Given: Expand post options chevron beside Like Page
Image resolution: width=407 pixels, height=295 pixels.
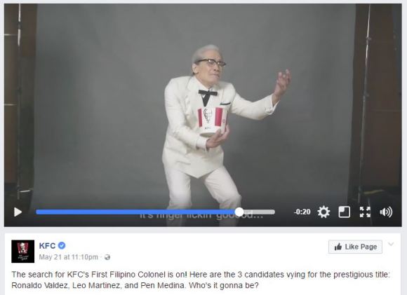Looking at the screenshot, I should pos(391,244).
